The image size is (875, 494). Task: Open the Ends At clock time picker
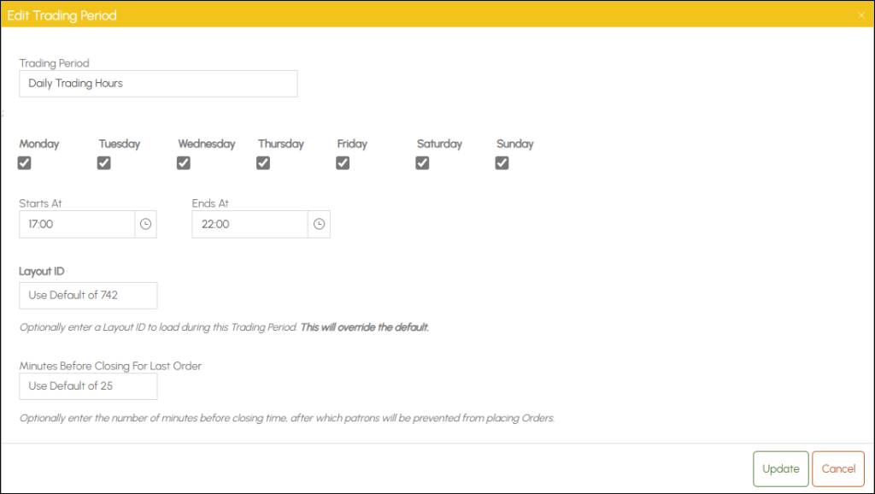pos(319,224)
